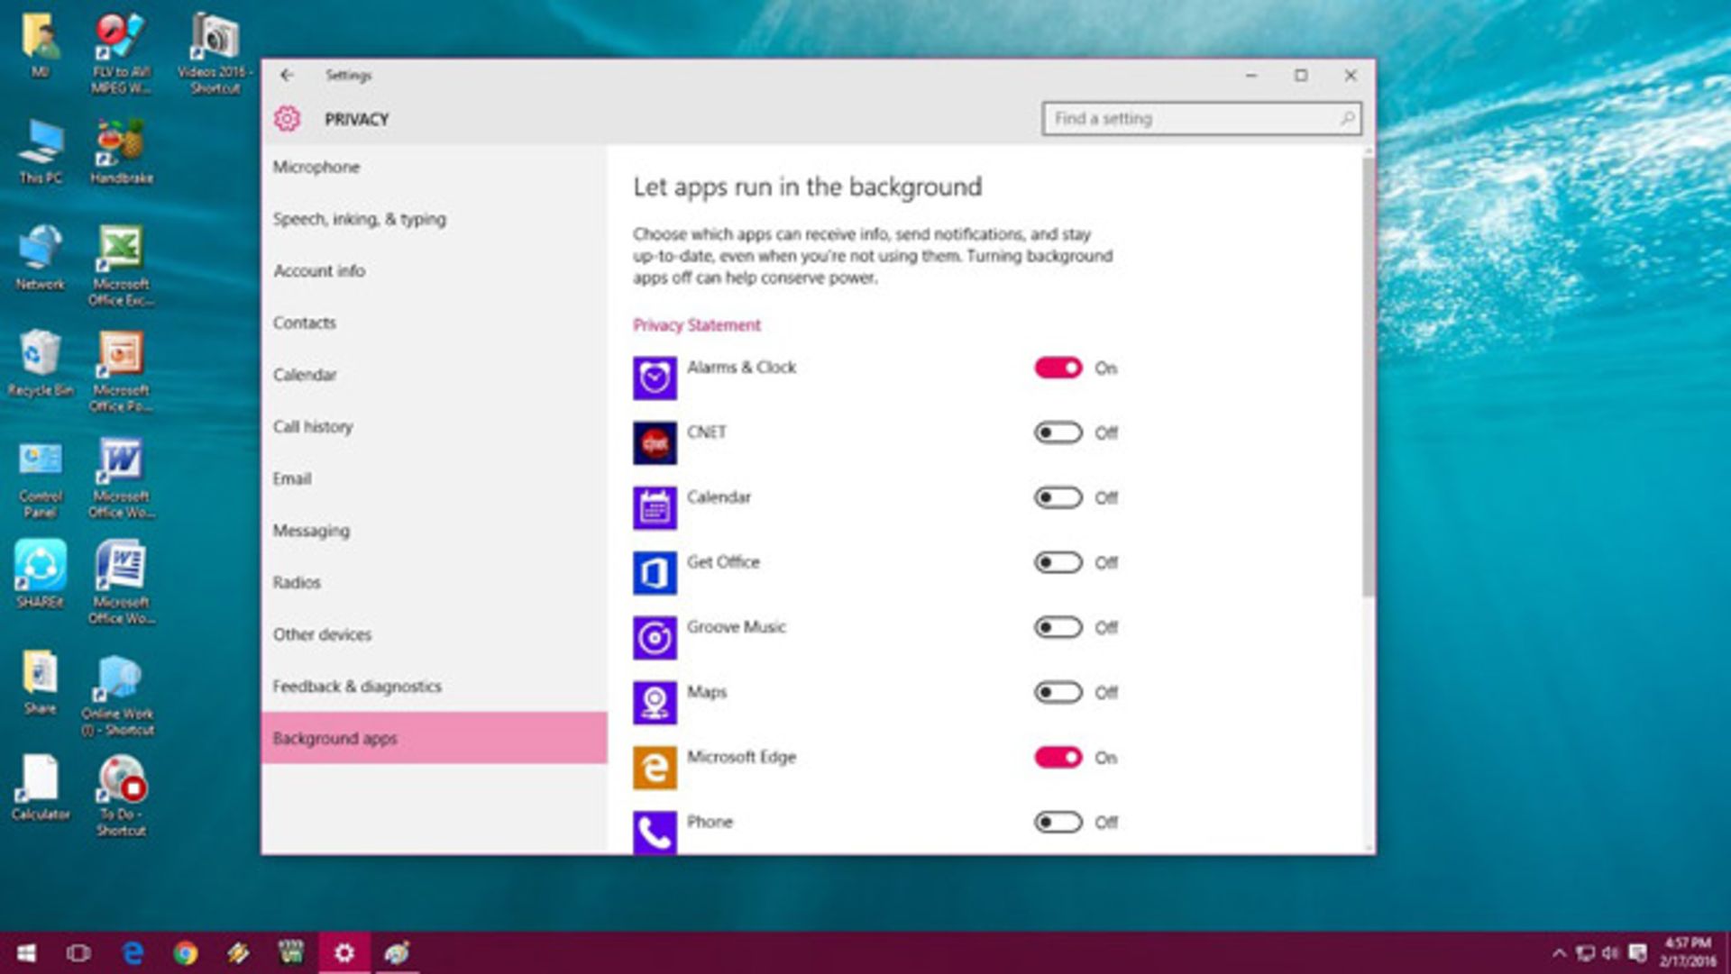Open the network icon in system tray

[x=1585, y=953]
